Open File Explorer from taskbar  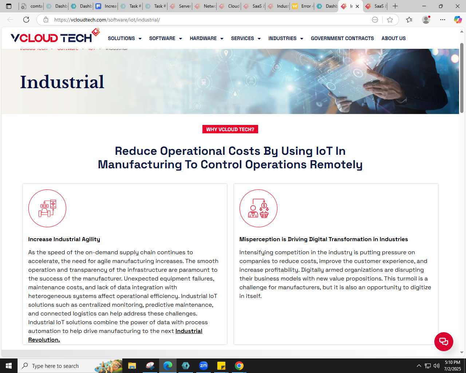132,366
